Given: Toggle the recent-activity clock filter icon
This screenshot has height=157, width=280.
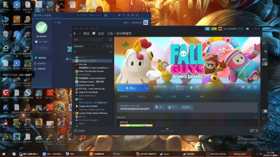Looking at the screenshot, I should tap(107, 46).
